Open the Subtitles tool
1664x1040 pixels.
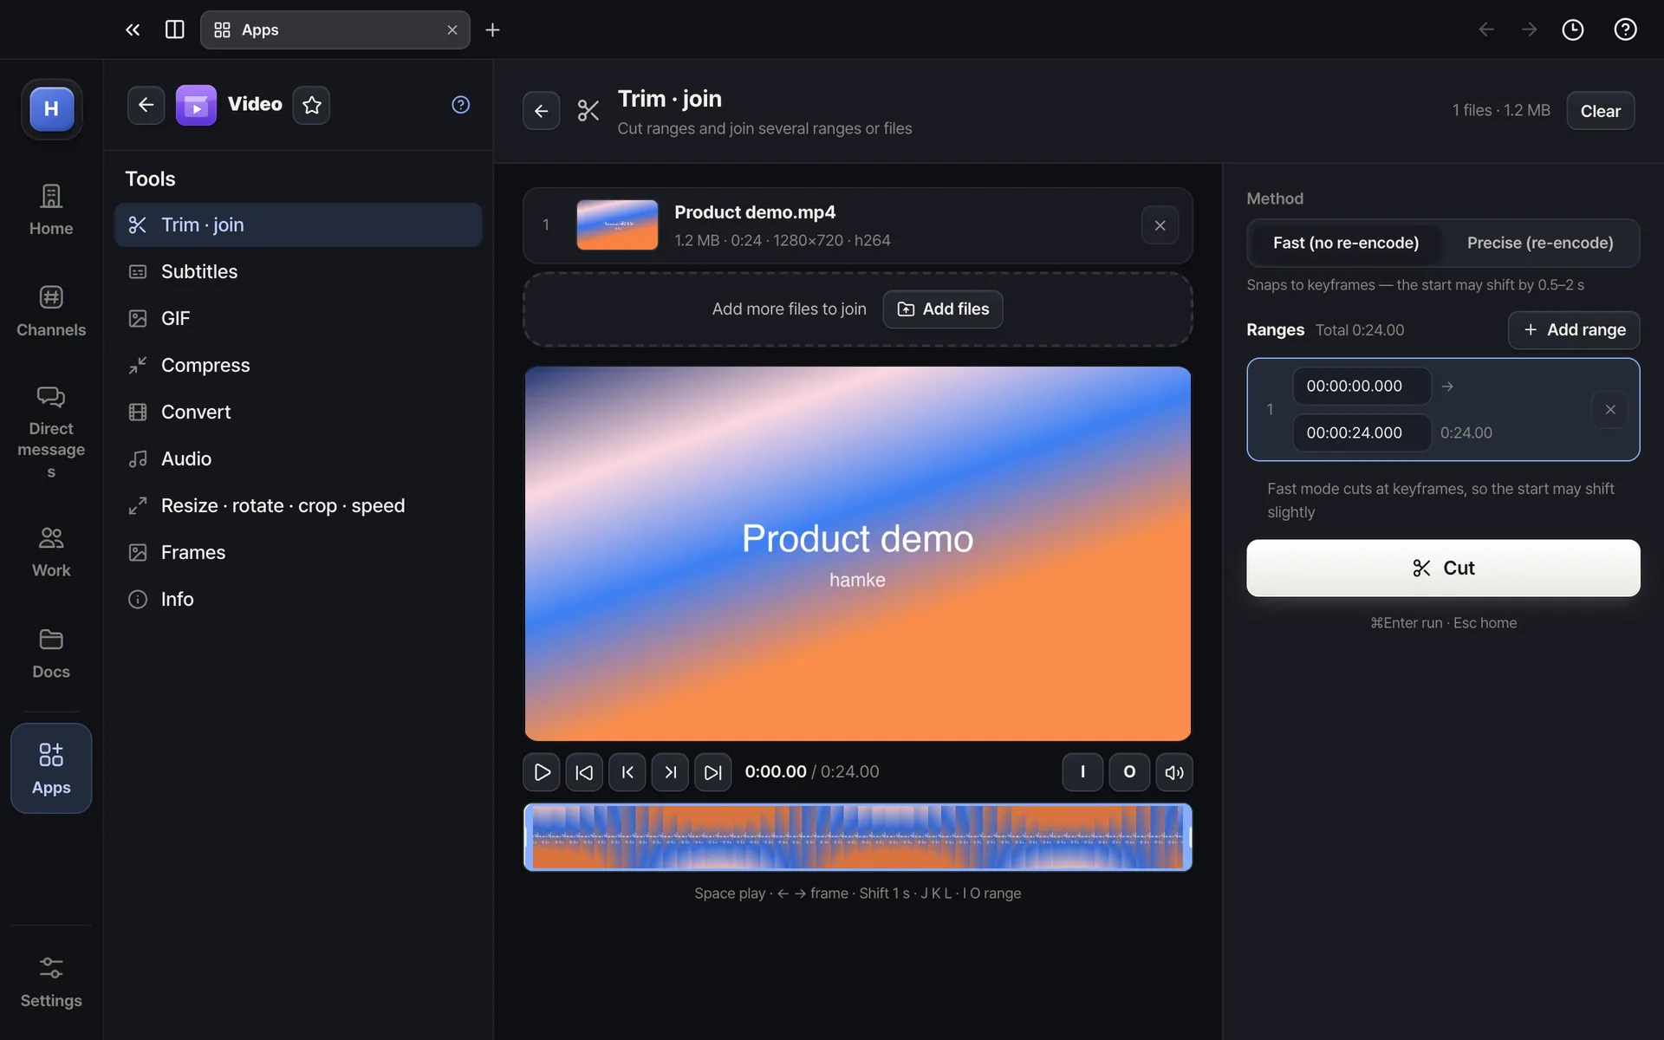[298, 272]
